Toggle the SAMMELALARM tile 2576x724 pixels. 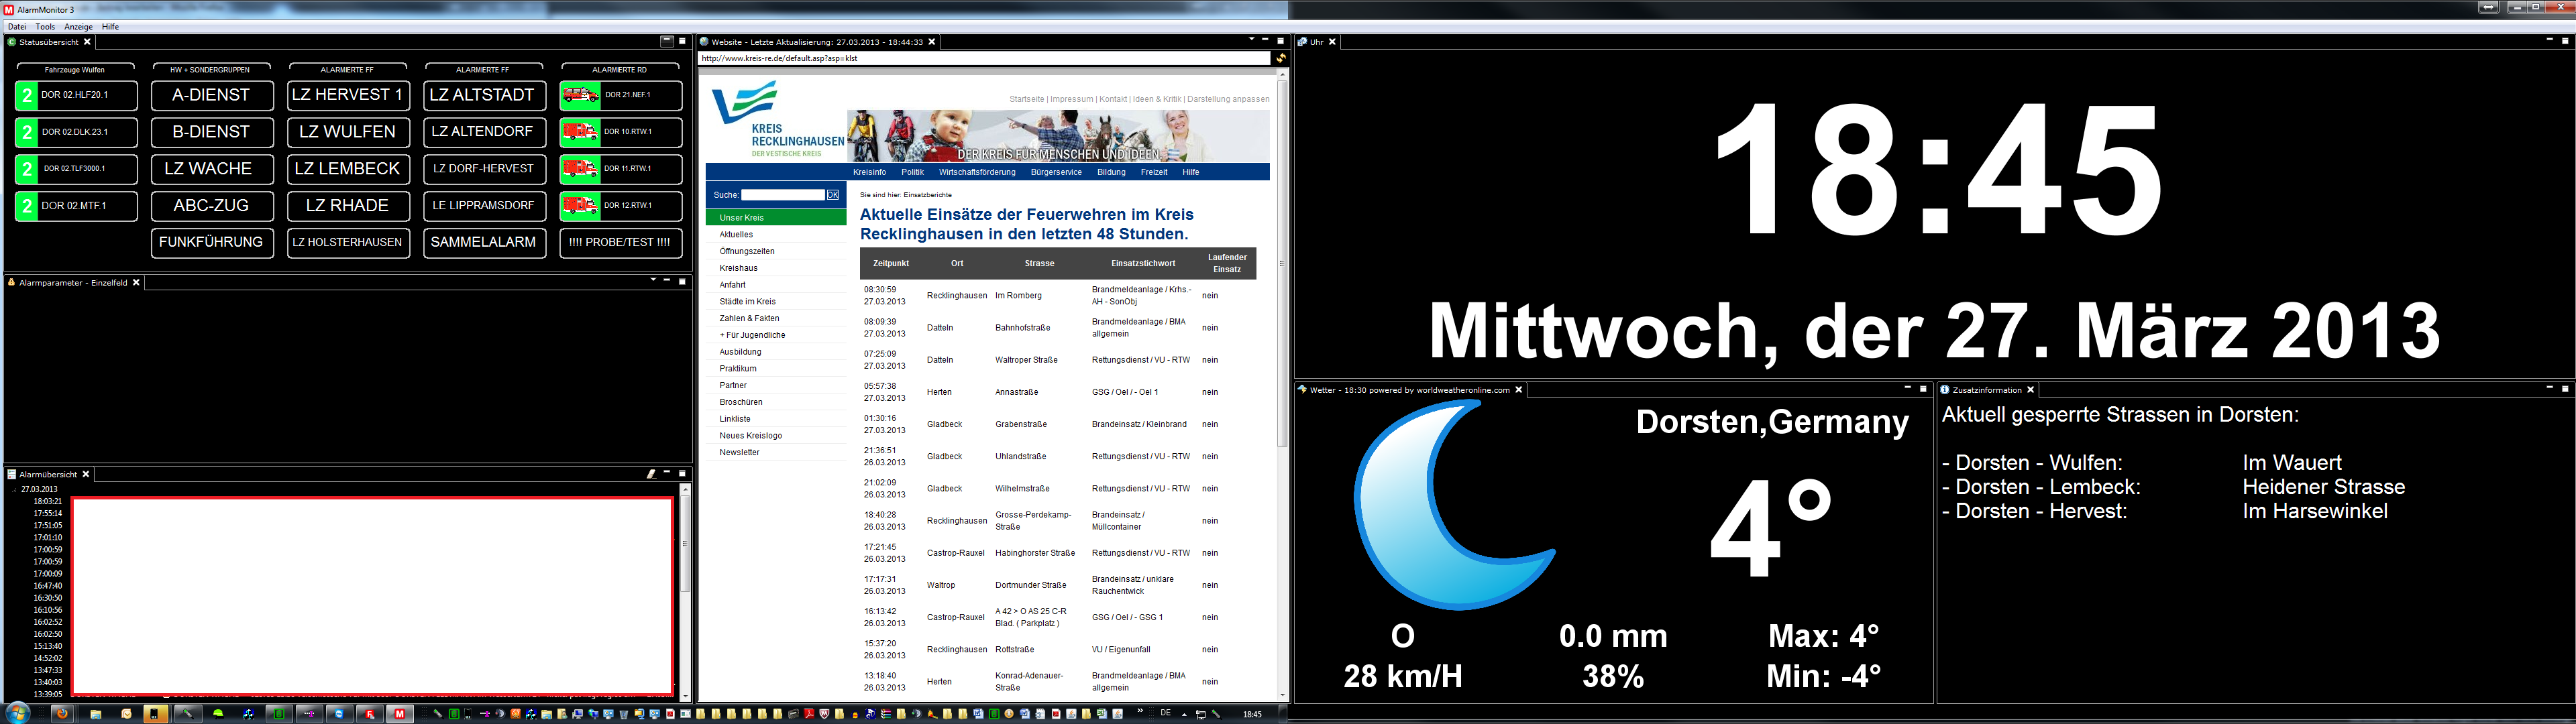[484, 242]
